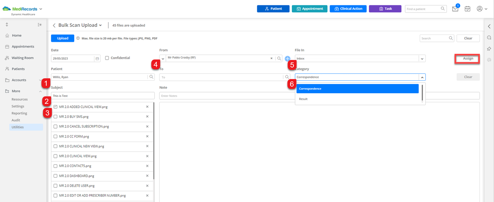This screenshot has height=202, width=494.
Task: Click the file list vertical scrollbar
Action: tap(154, 141)
